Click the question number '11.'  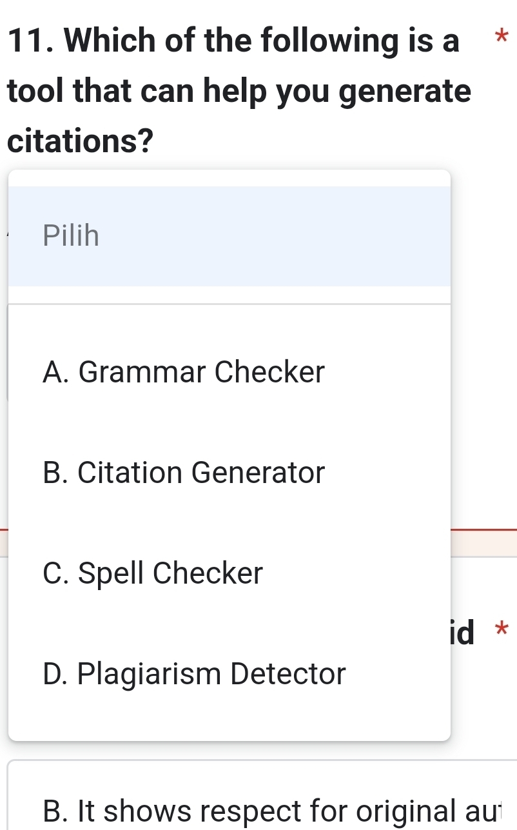click(32, 42)
